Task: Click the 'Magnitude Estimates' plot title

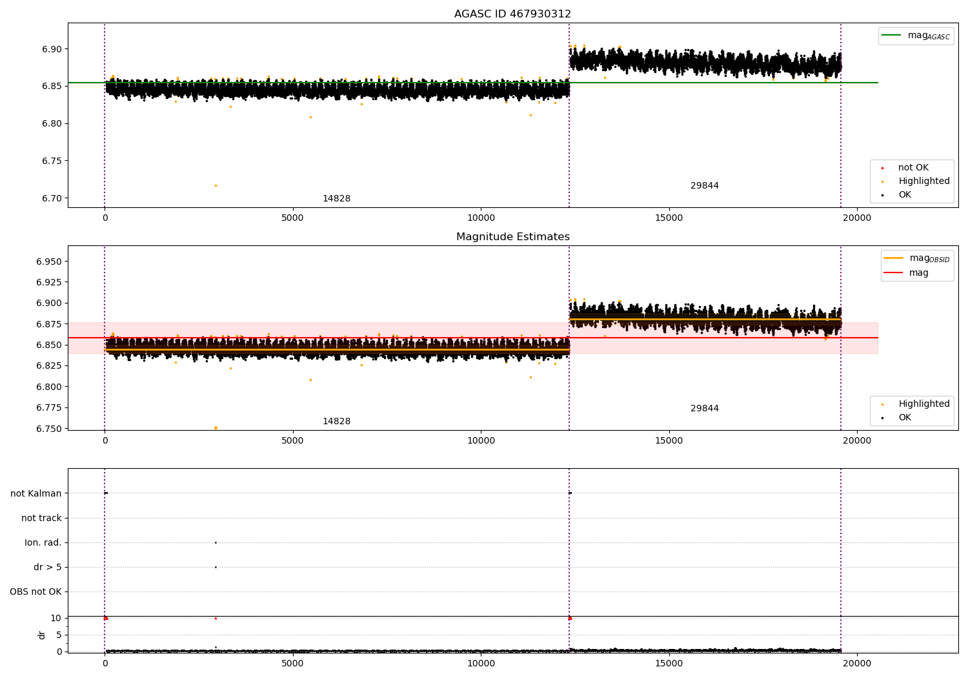Action: tap(512, 237)
